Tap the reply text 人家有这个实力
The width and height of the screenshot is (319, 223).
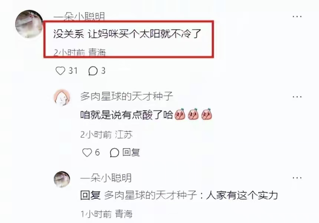242,195
